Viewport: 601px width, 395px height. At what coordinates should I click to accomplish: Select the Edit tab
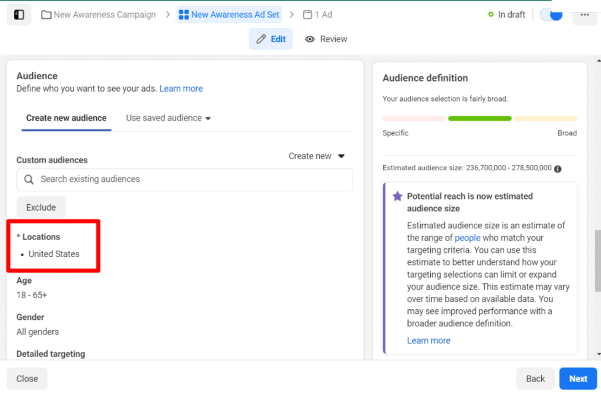pyautogui.click(x=271, y=39)
